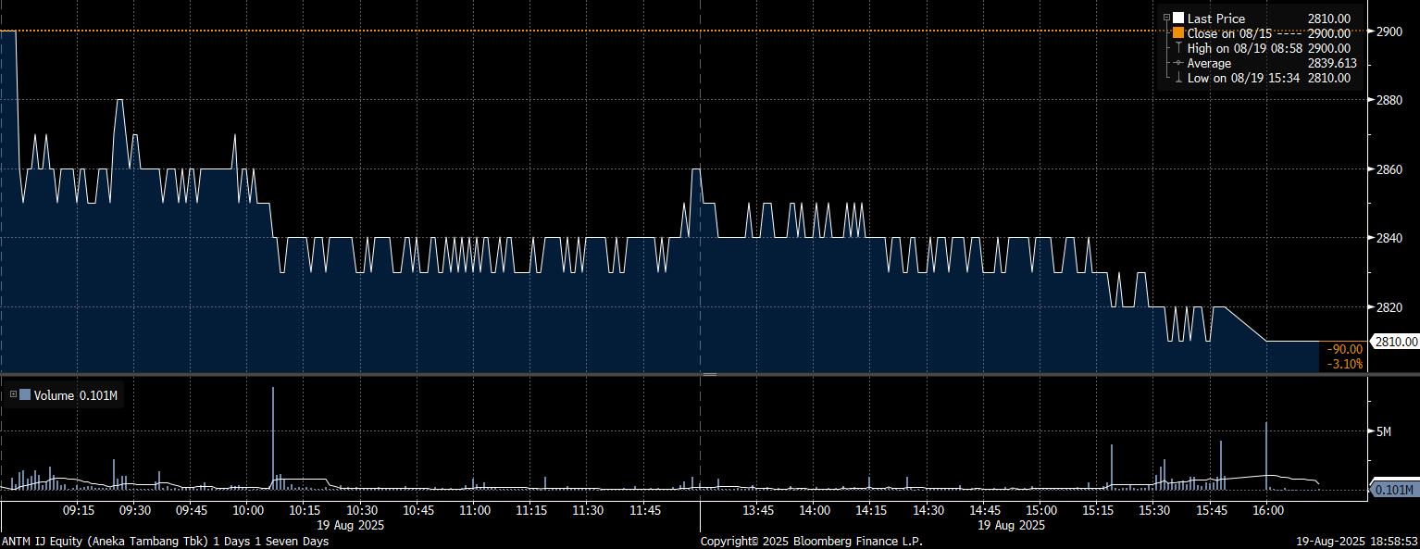Expand the Volume legend box

click(13, 395)
